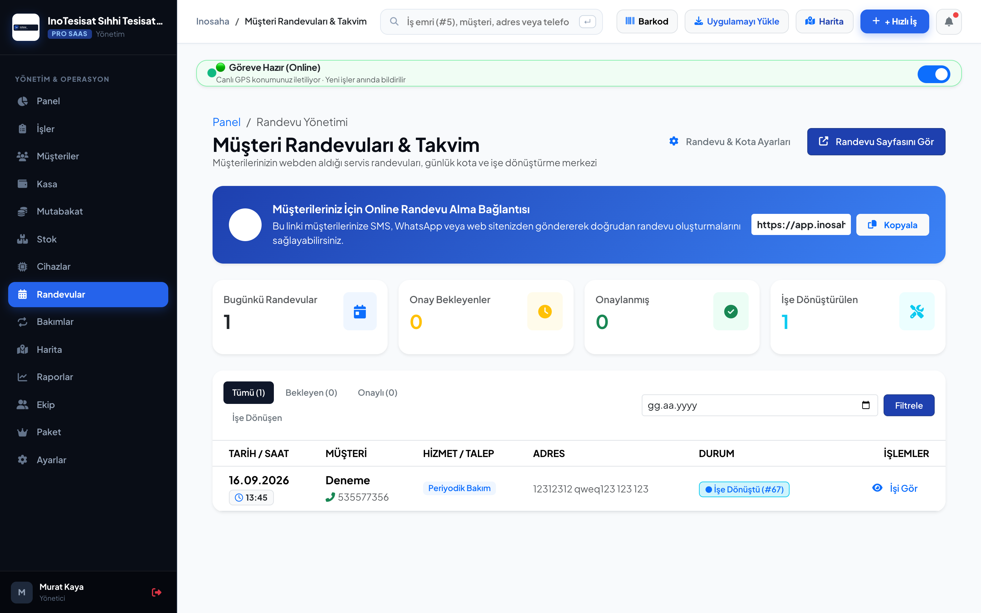Click Bugünkü Randevular calendar icon
The width and height of the screenshot is (981, 613).
pos(360,311)
